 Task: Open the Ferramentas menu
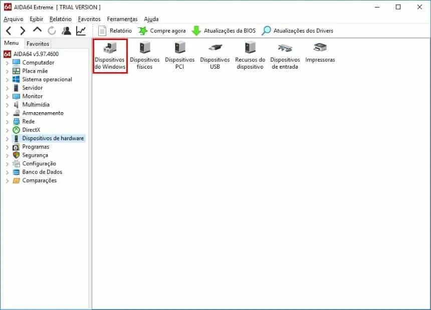tap(122, 19)
